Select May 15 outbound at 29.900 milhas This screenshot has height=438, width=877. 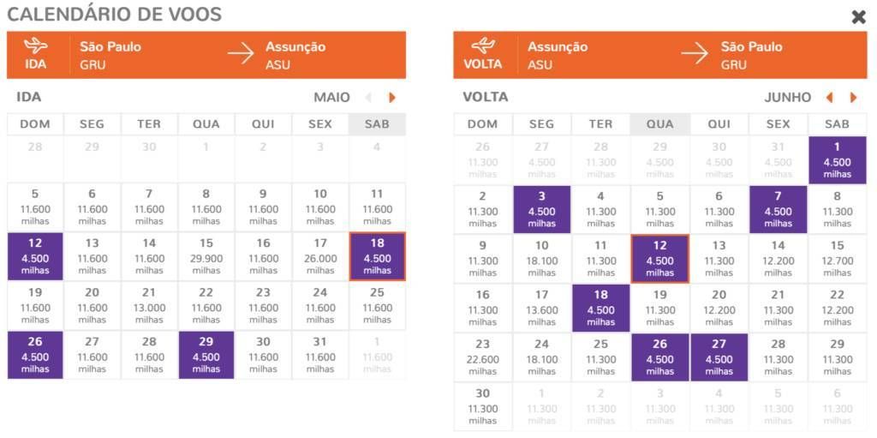tap(206, 256)
